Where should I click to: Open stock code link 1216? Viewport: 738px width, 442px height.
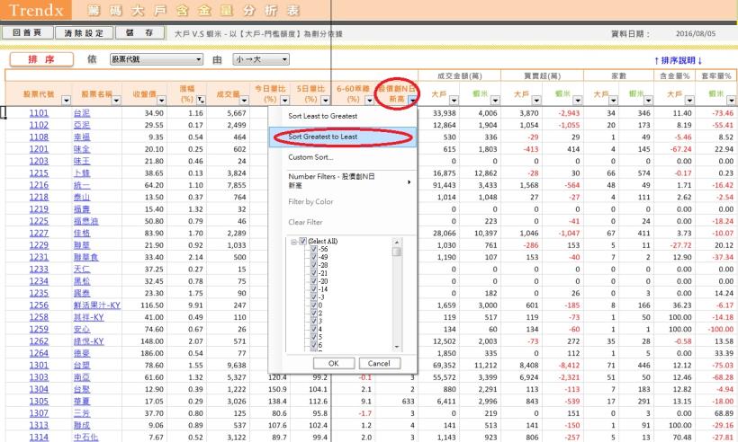coord(39,185)
